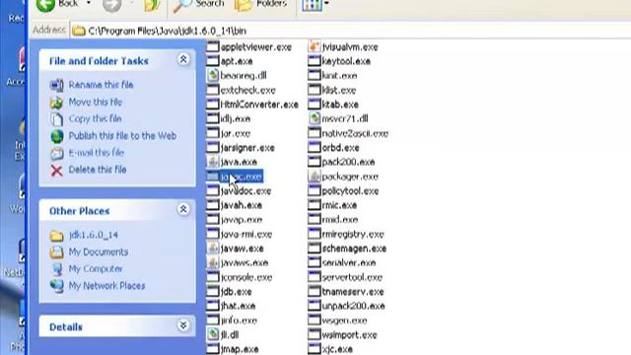631x355 pixels.
Task: Select pack200.exe file icon
Action: [314, 162]
